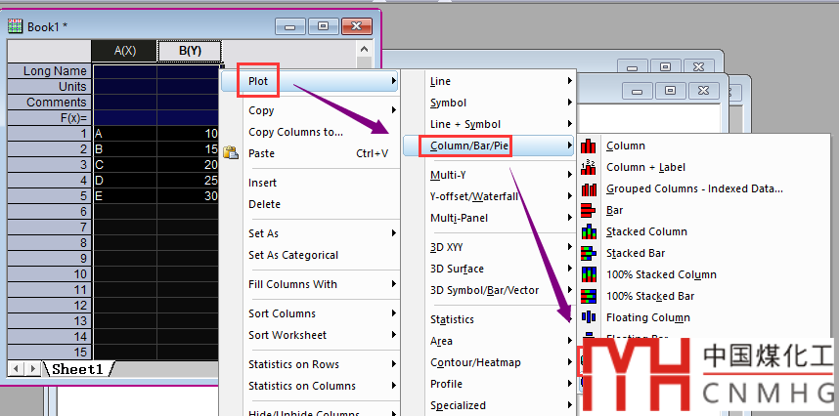Select Column plot type
Viewport: 839px width, 416px height.
(x=626, y=146)
